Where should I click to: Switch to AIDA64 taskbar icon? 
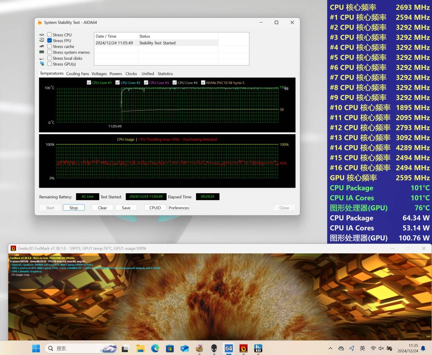coord(229,348)
